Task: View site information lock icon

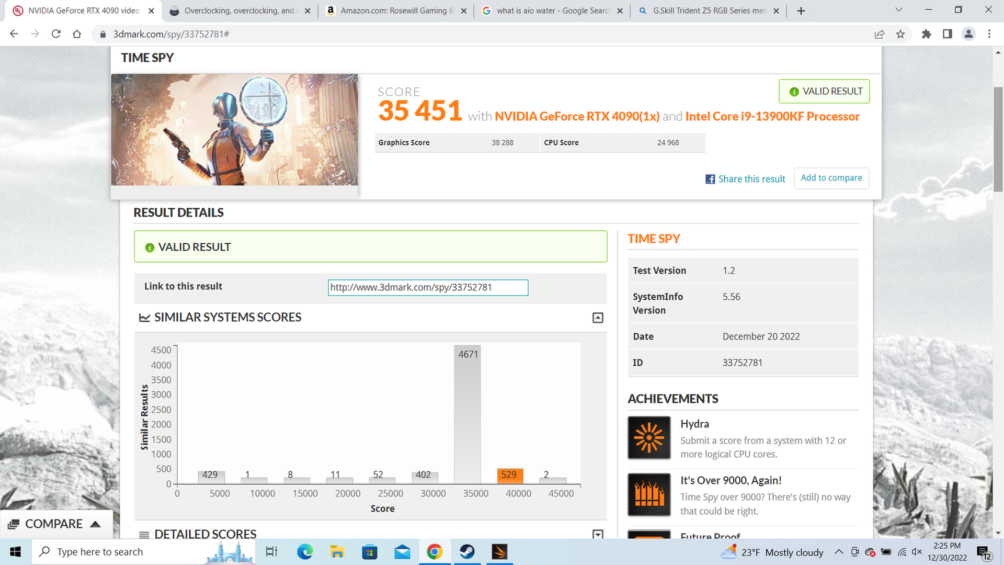Action: [102, 34]
